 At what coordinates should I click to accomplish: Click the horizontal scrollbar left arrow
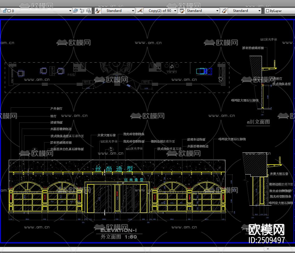click(x=268, y=249)
